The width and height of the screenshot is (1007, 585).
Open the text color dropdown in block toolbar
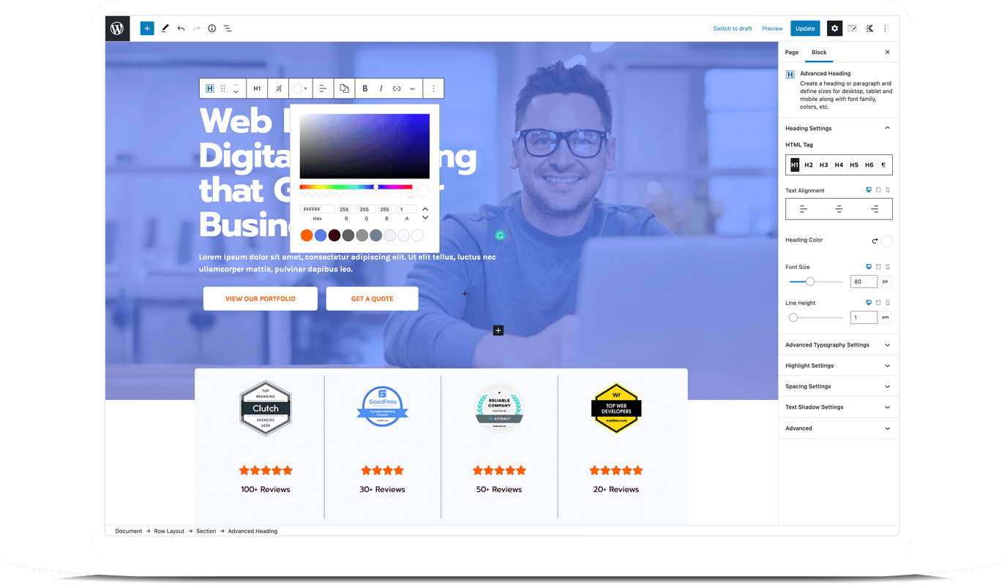click(x=300, y=88)
